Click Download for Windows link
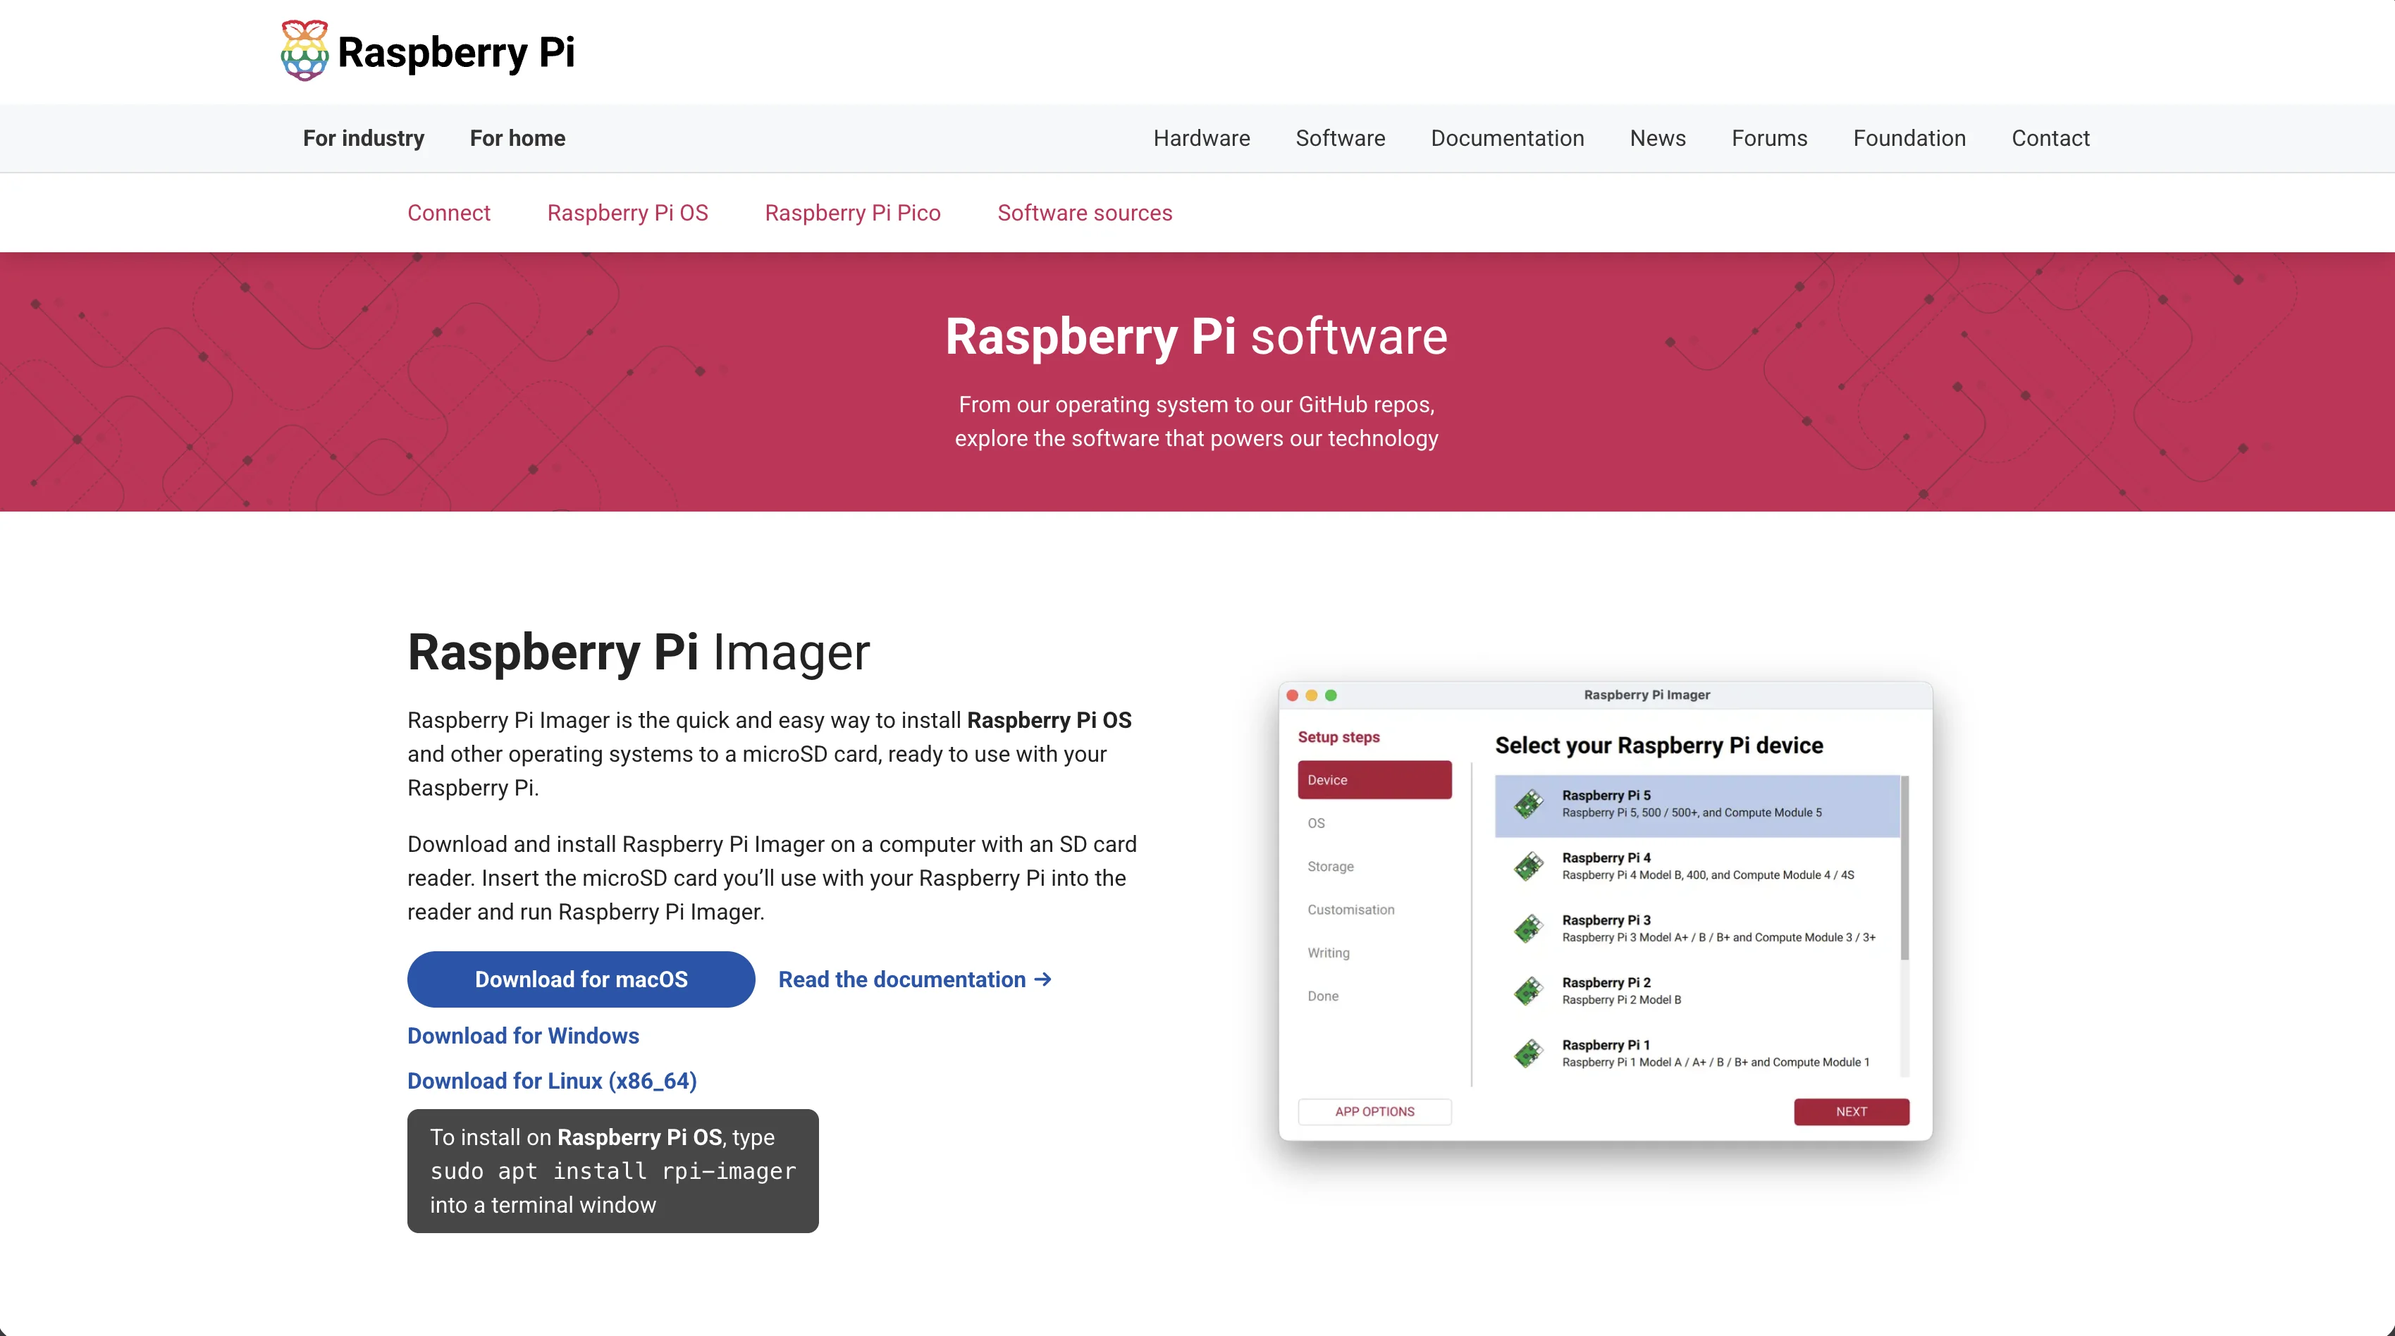The height and width of the screenshot is (1336, 2395). (524, 1036)
